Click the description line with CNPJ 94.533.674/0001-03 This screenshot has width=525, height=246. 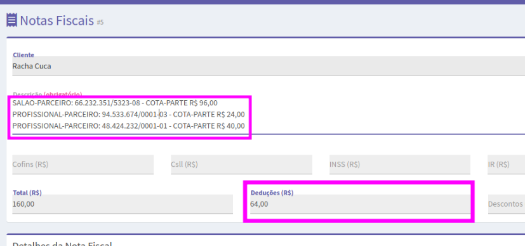point(129,115)
